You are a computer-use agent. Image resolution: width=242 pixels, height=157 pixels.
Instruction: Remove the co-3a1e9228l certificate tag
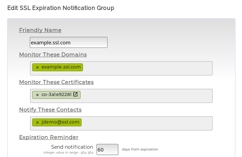pyautogui.click(x=37, y=95)
